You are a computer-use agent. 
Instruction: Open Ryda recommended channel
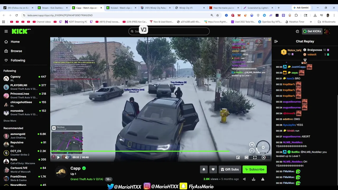(25, 161)
